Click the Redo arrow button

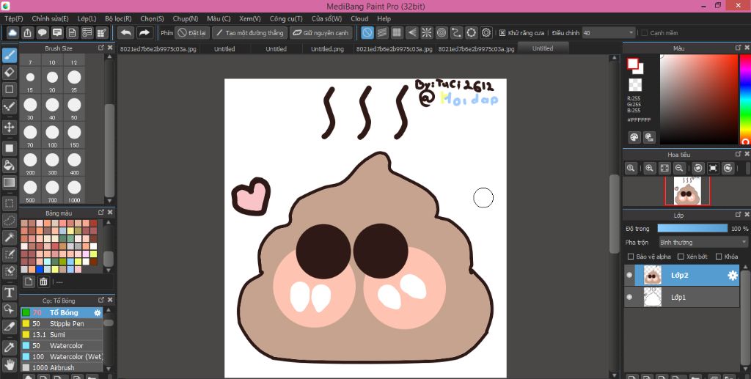tap(143, 32)
